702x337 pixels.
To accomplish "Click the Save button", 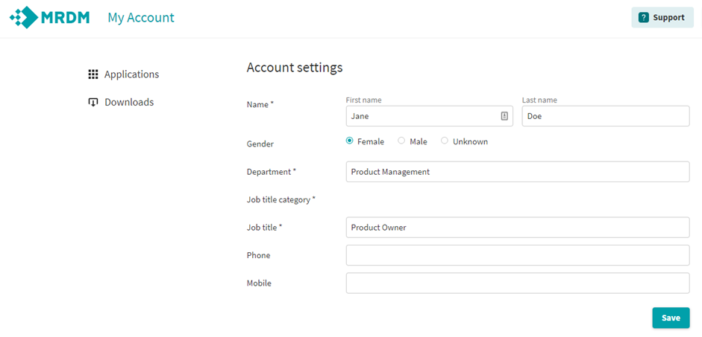I will [671, 318].
